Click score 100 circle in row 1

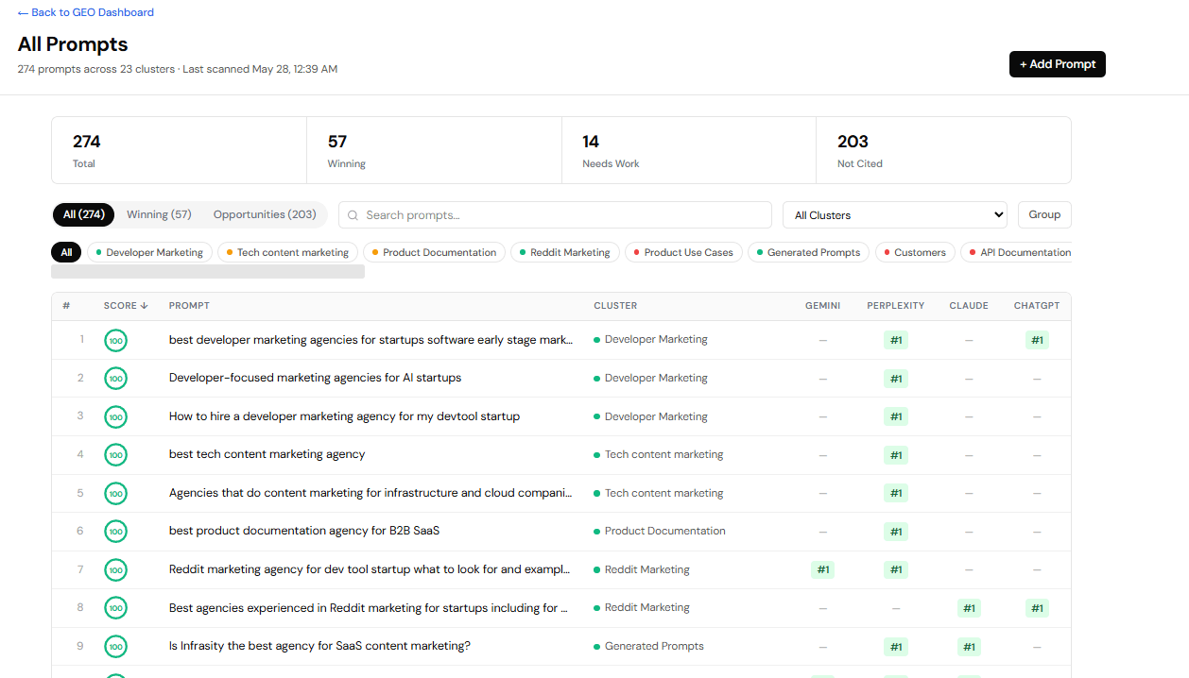pyautogui.click(x=115, y=340)
